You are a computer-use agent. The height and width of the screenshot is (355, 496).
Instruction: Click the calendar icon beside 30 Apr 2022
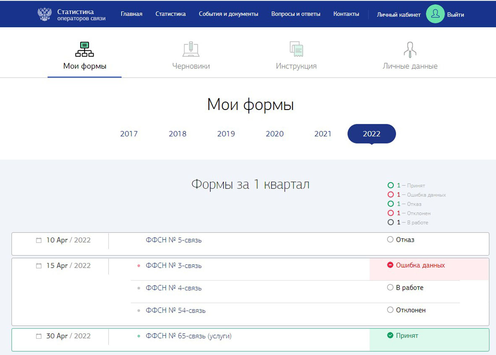tap(38, 336)
